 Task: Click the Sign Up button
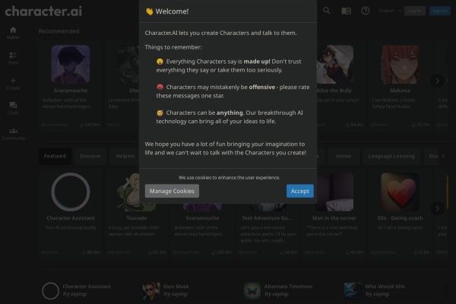[x=439, y=11]
